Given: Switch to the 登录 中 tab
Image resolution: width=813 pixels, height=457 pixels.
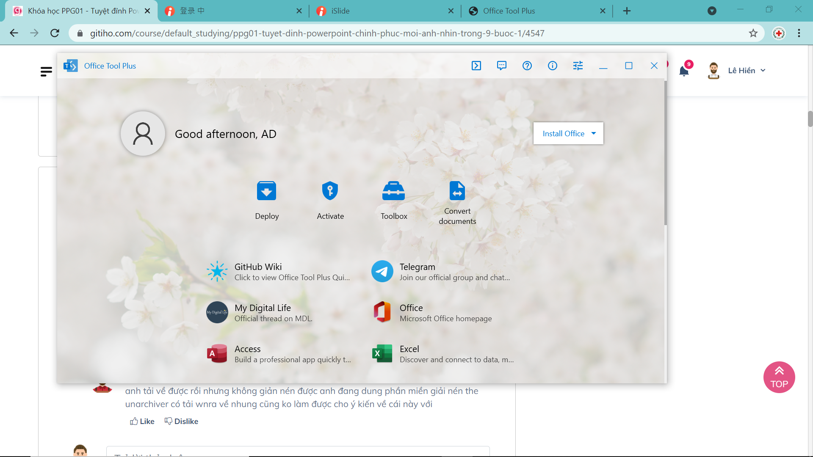Looking at the screenshot, I should click(x=234, y=11).
